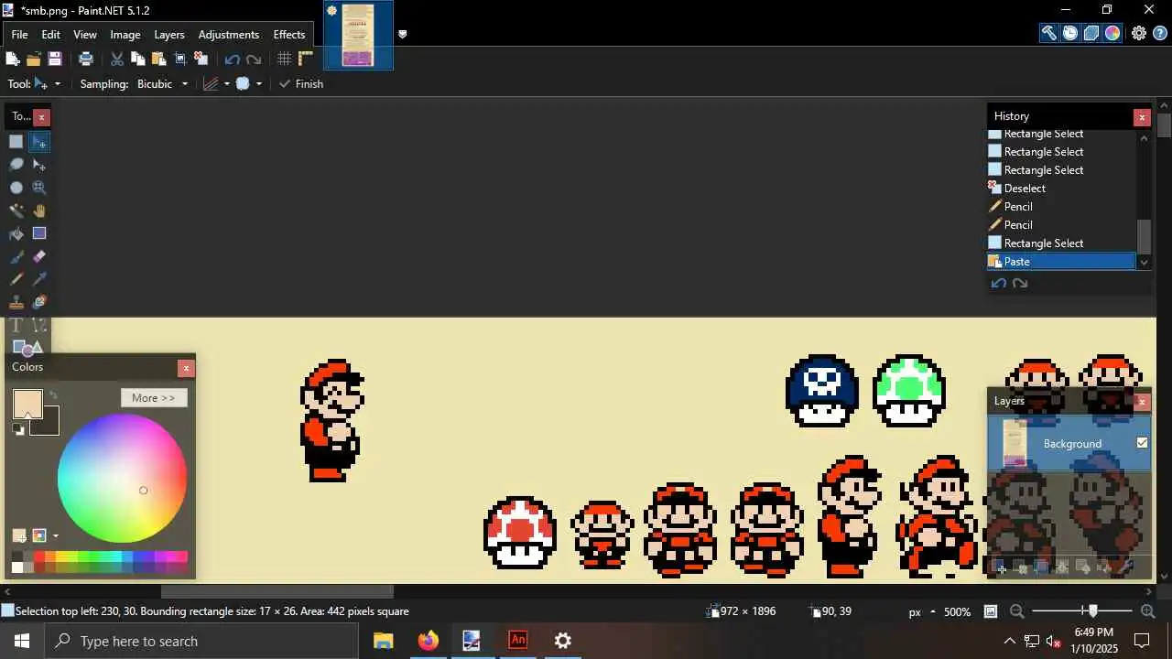Click the Save floppy disk icon
Image resolution: width=1172 pixels, height=659 pixels.
(55, 59)
